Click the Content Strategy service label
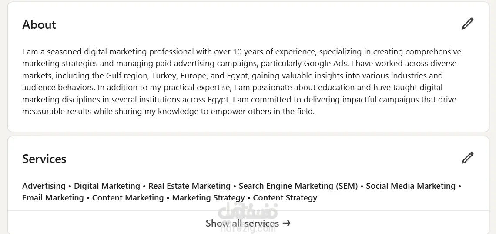The height and width of the screenshot is (234, 496). coord(285,198)
